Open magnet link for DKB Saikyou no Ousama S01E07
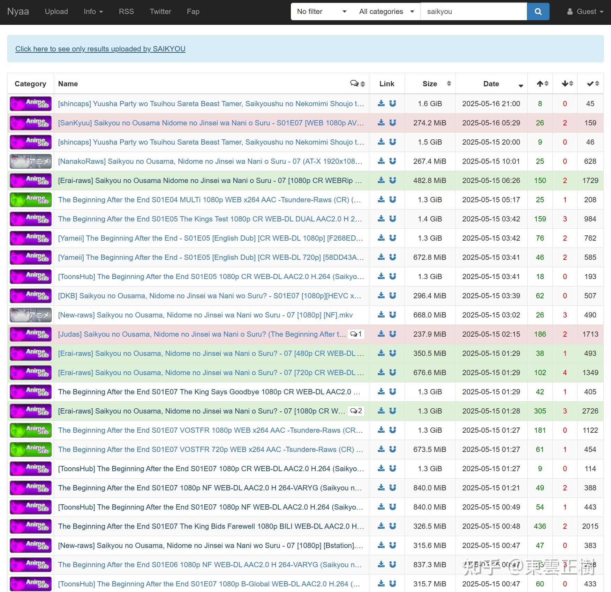 click(x=393, y=295)
